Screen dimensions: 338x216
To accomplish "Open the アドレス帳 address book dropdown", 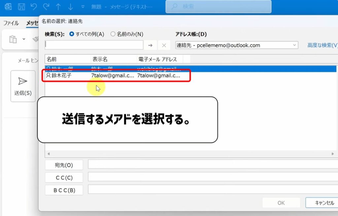I will 295,45.
